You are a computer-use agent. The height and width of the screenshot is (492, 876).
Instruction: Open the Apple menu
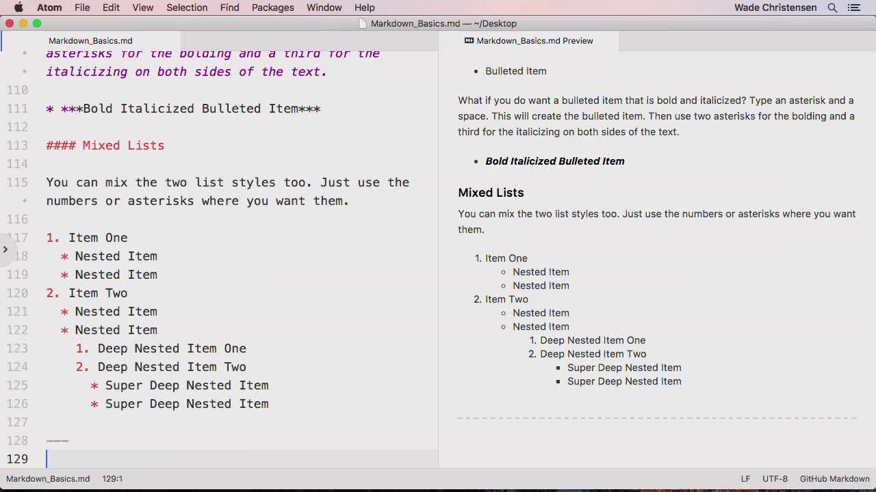pyautogui.click(x=18, y=8)
